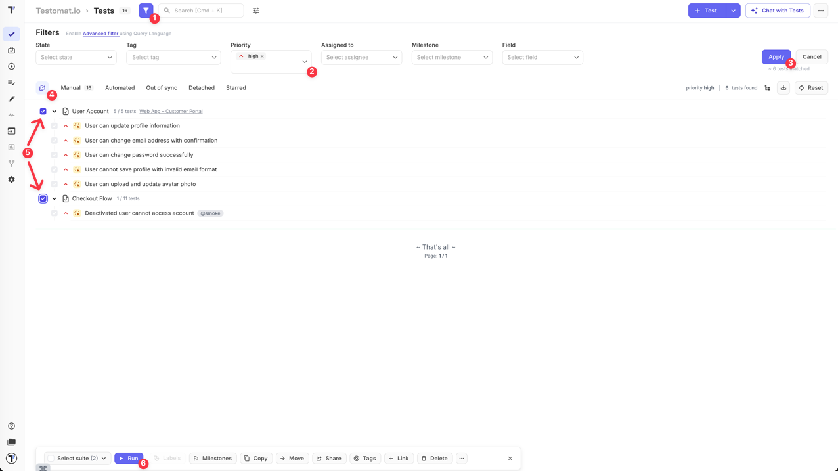Open the Branches fork icon in the sidebar
Image resolution: width=838 pixels, height=471 pixels.
point(11,164)
